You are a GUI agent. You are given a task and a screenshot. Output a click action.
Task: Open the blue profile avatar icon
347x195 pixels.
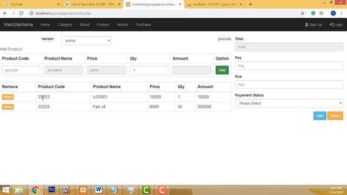[x=333, y=13]
